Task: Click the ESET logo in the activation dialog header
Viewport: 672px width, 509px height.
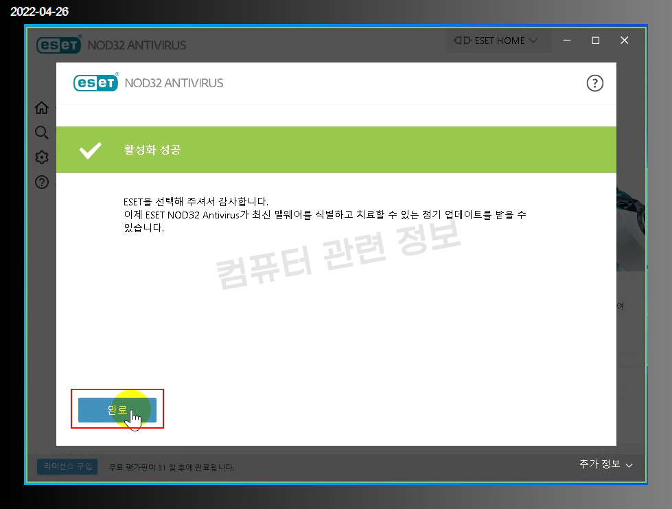Action: 96,82
